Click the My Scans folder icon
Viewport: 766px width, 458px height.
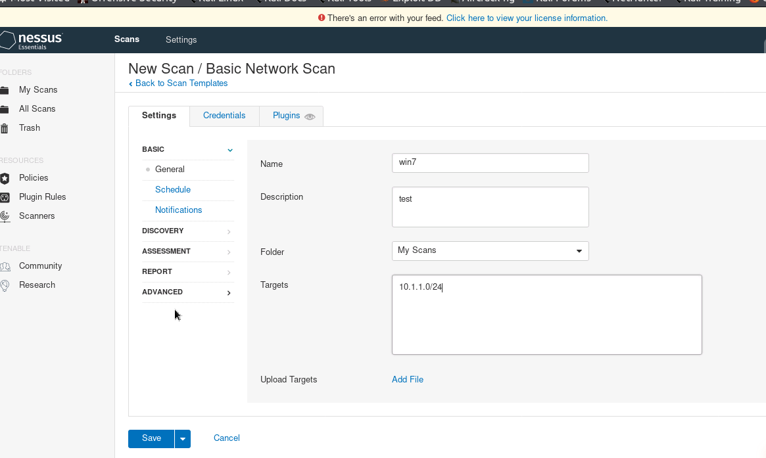(x=5, y=90)
